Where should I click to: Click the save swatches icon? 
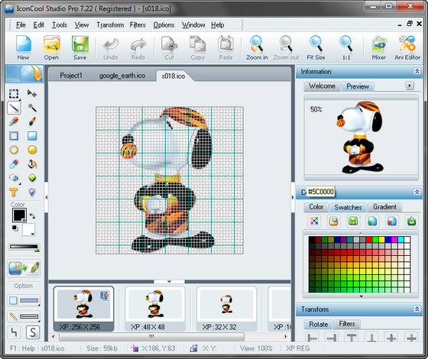click(353, 221)
